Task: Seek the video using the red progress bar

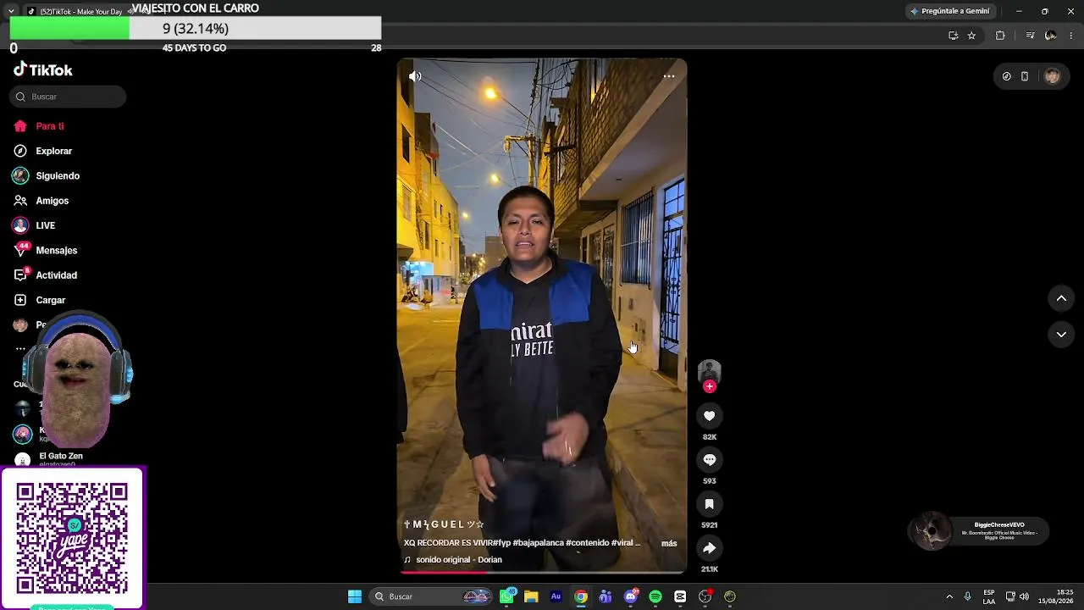Action: coord(542,572)
